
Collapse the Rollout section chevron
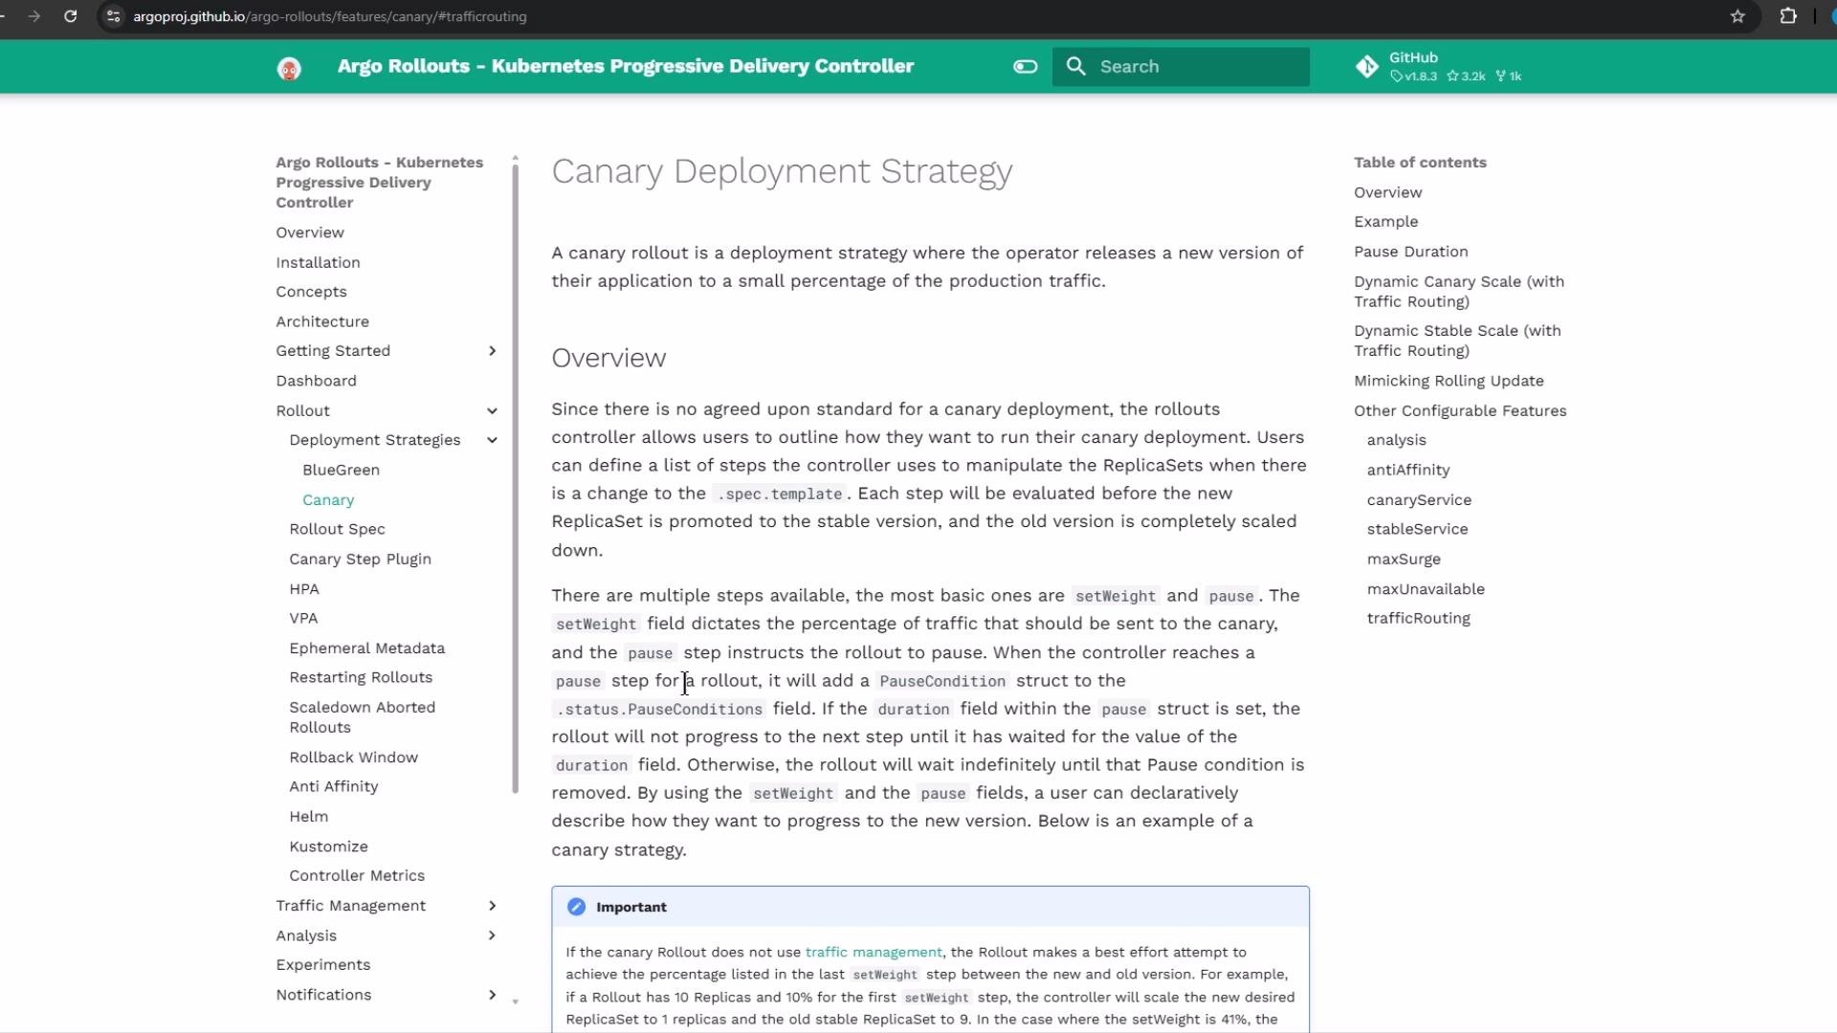point(493,410)
